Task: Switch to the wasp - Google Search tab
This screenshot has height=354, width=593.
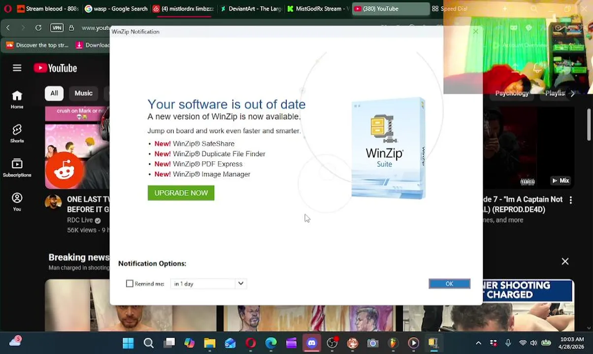Action: 116,8
